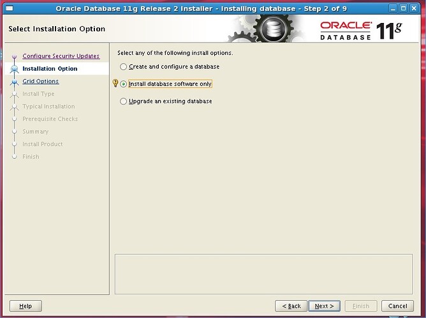Open the window menu icon in title bar

tap(7, 8)
